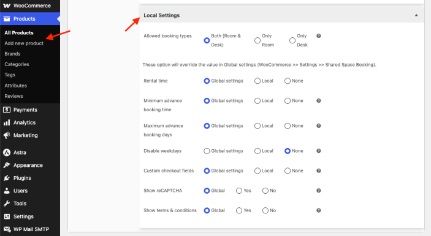Click the Settings sliders icon

[x=7, y=216]
